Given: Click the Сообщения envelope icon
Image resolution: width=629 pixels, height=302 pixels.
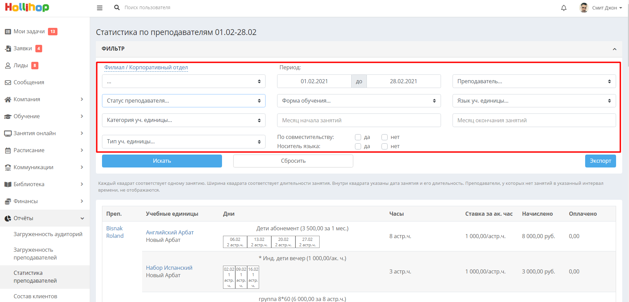Looking at the screenshot, I should pyautogui.click(x=8, y=83).
